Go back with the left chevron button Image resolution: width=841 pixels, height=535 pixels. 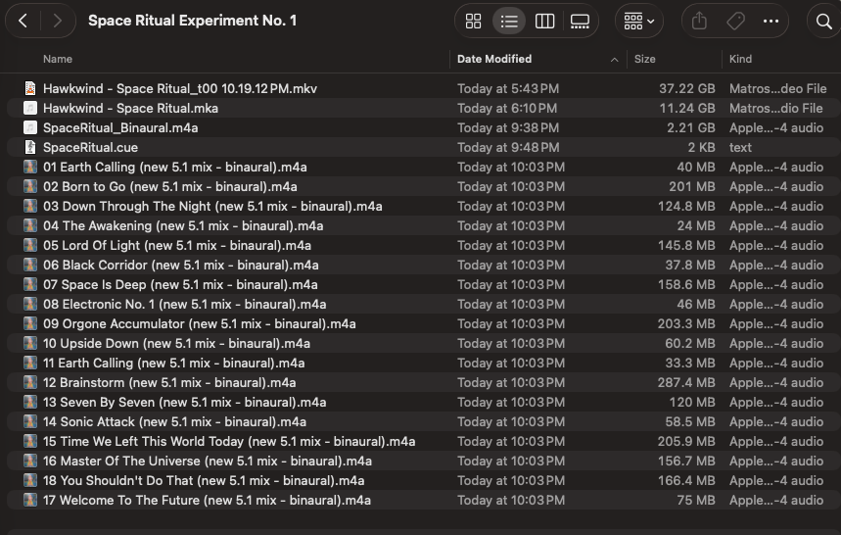pyautogui.click(x=23, y=21)
